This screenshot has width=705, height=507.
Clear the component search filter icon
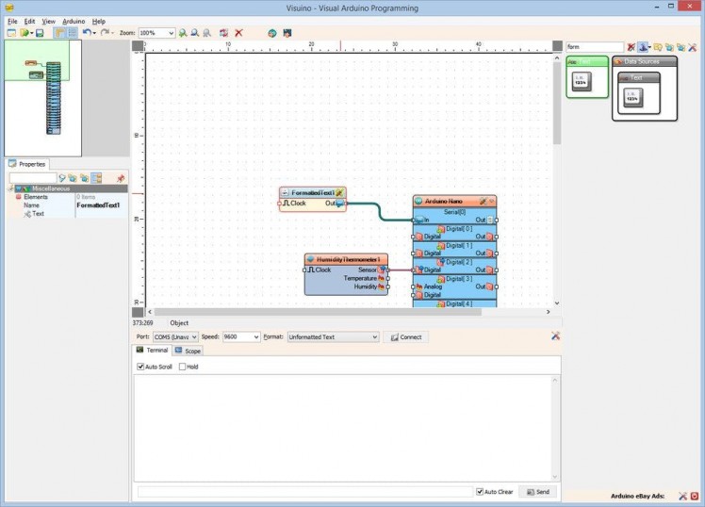(x=631, y=46)
